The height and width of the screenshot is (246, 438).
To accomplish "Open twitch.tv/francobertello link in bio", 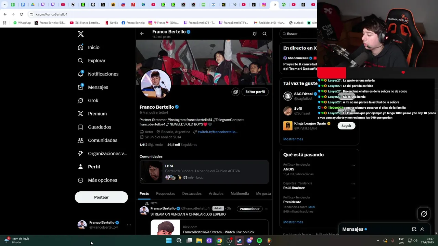I will [x=218, y=132].
